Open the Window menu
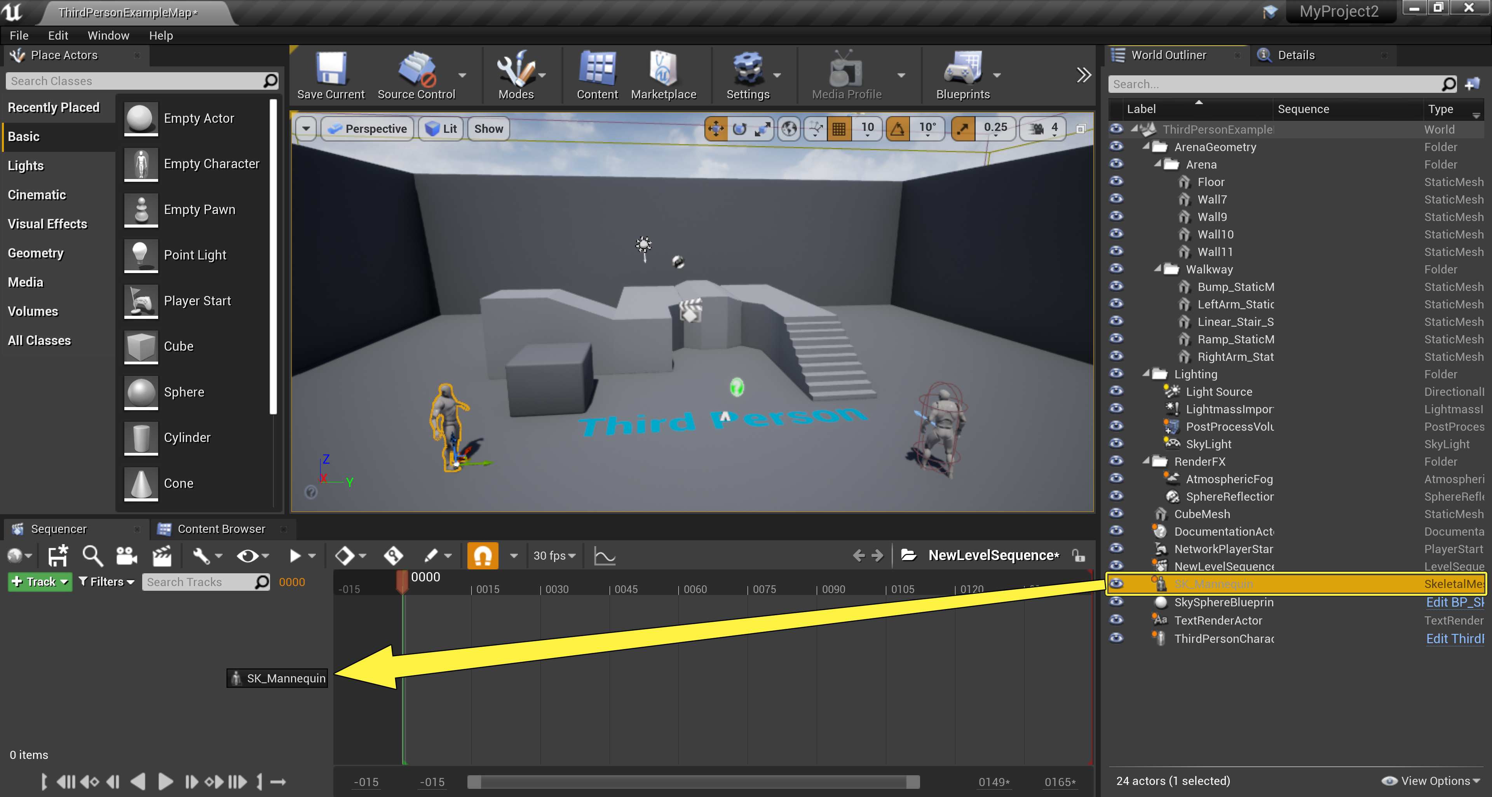Viewport: 1492px width, 797px height. [x=108, y=35]
